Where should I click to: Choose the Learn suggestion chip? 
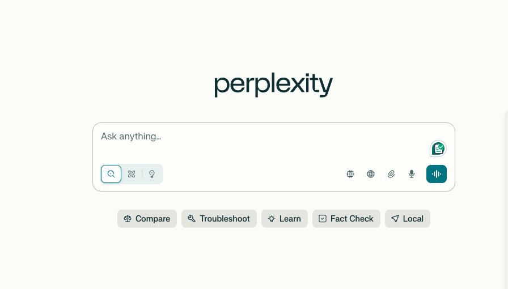tap(285, 219)
